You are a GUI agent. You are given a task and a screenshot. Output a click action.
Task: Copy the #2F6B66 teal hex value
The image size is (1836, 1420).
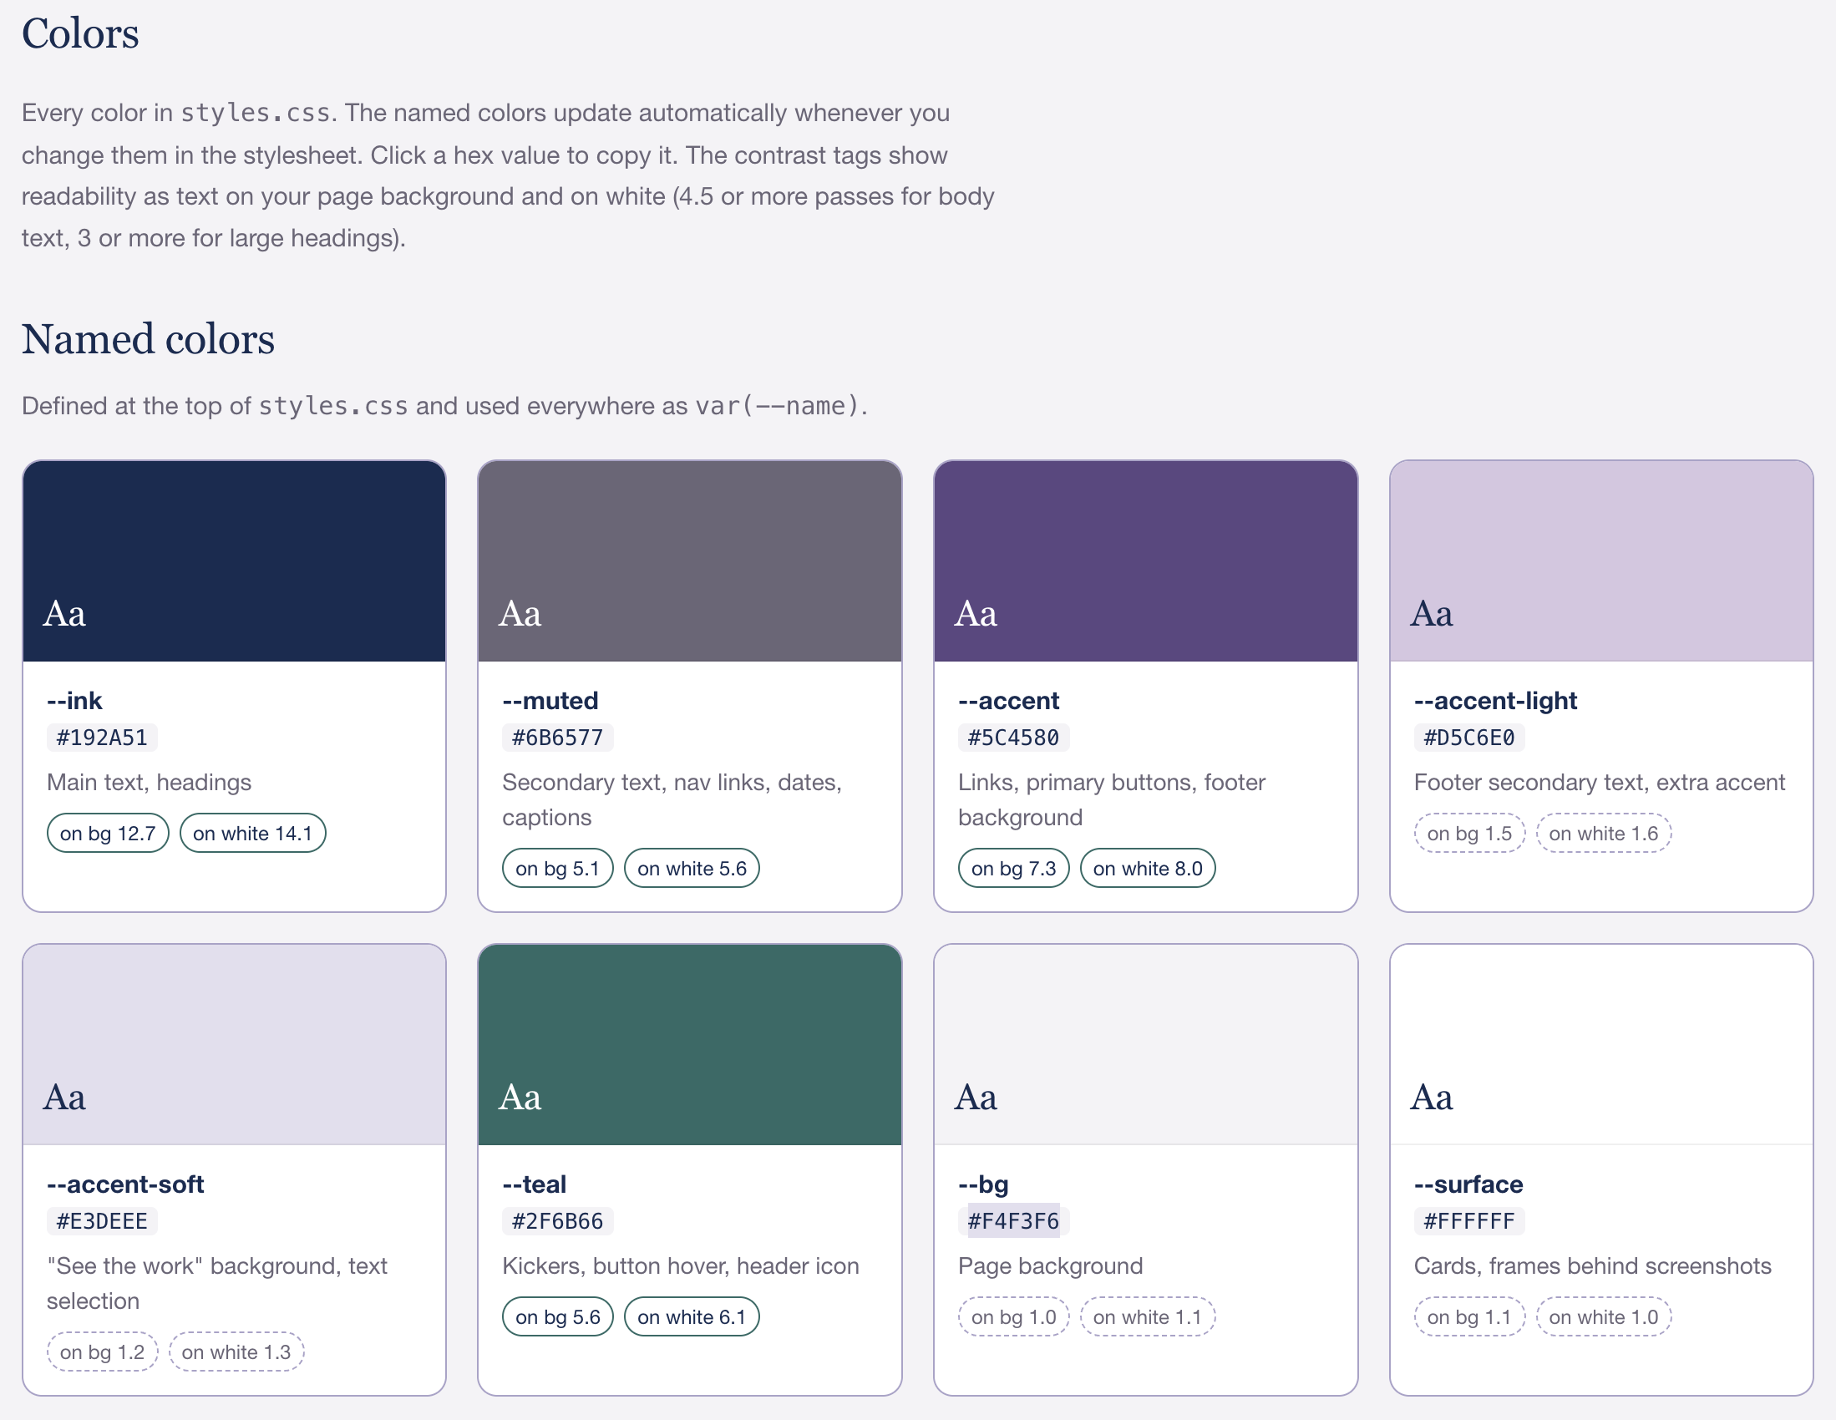[x=557, y=1220]
